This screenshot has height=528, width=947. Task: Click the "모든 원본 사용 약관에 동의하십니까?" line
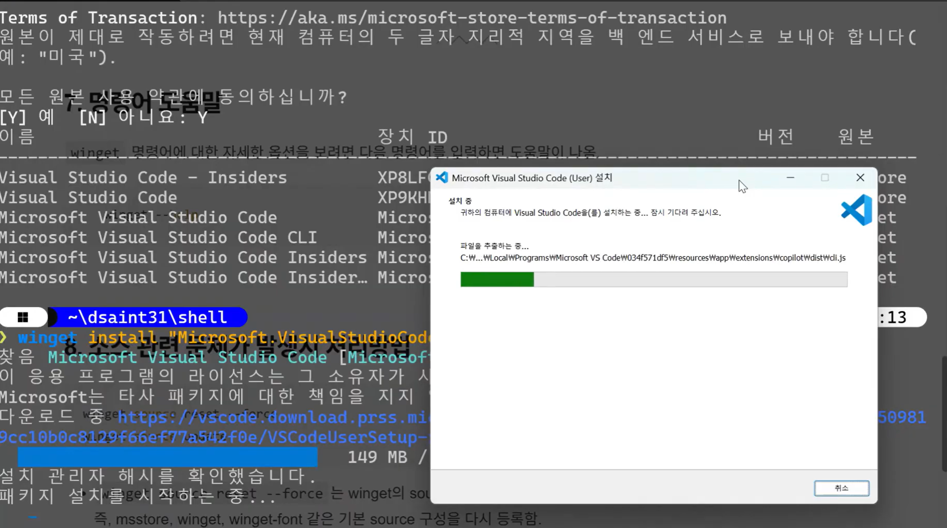[x=174, y=97]
